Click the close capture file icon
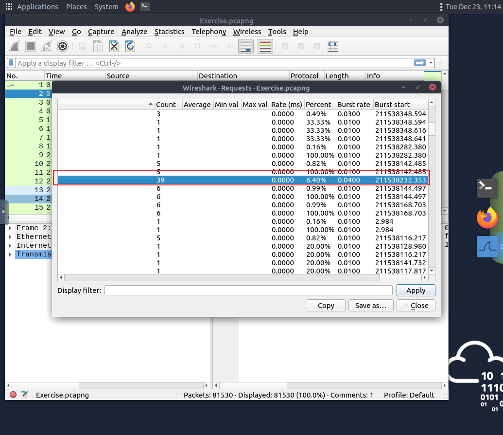 coord(114,47)
